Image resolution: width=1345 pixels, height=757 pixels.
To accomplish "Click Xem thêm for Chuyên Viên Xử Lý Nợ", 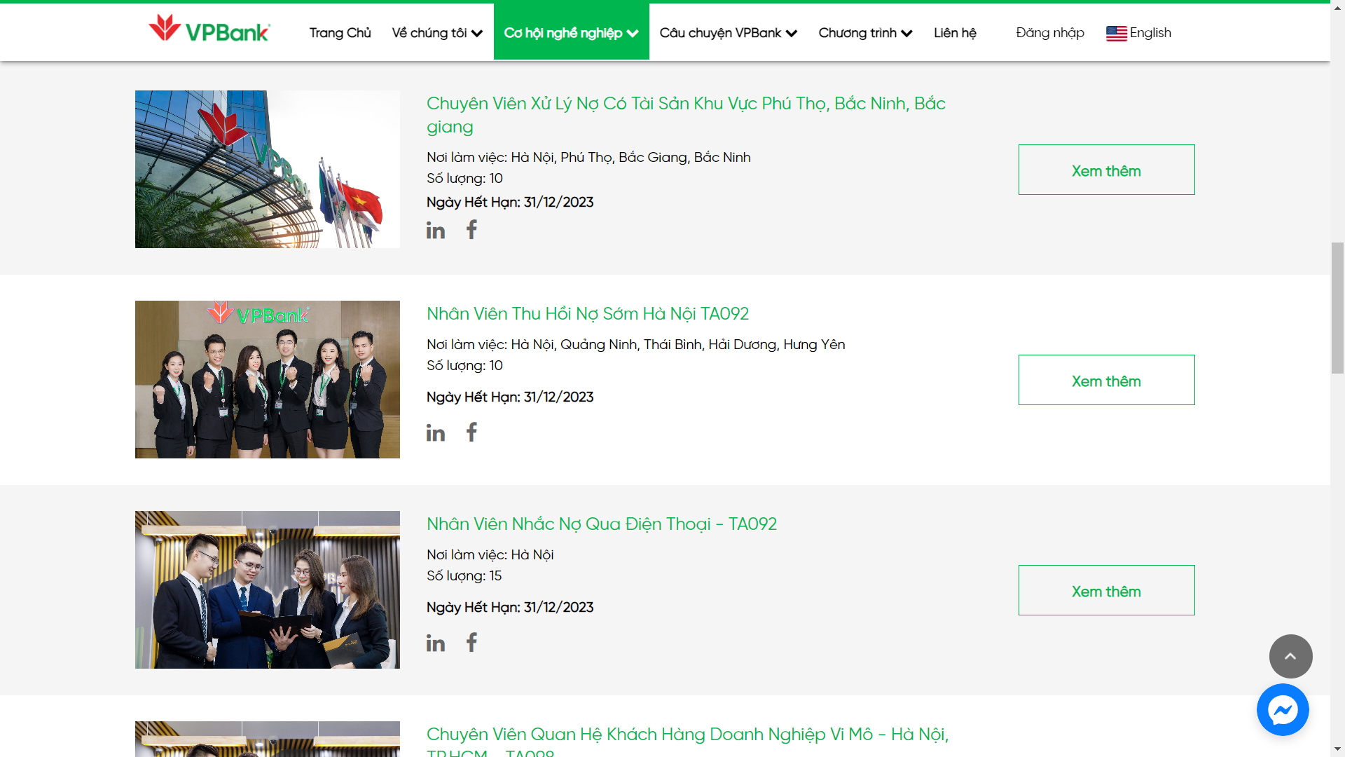I will click(x=1106, y=170).
